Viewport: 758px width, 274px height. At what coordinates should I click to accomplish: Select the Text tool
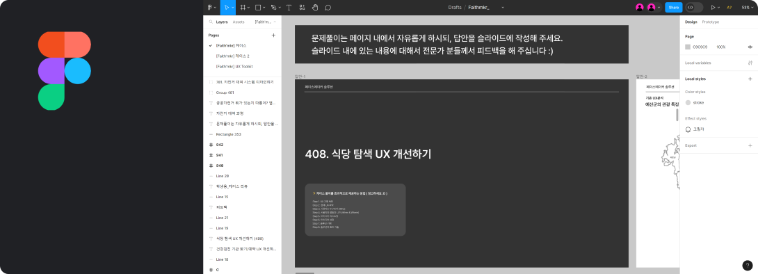click(289, 7)
